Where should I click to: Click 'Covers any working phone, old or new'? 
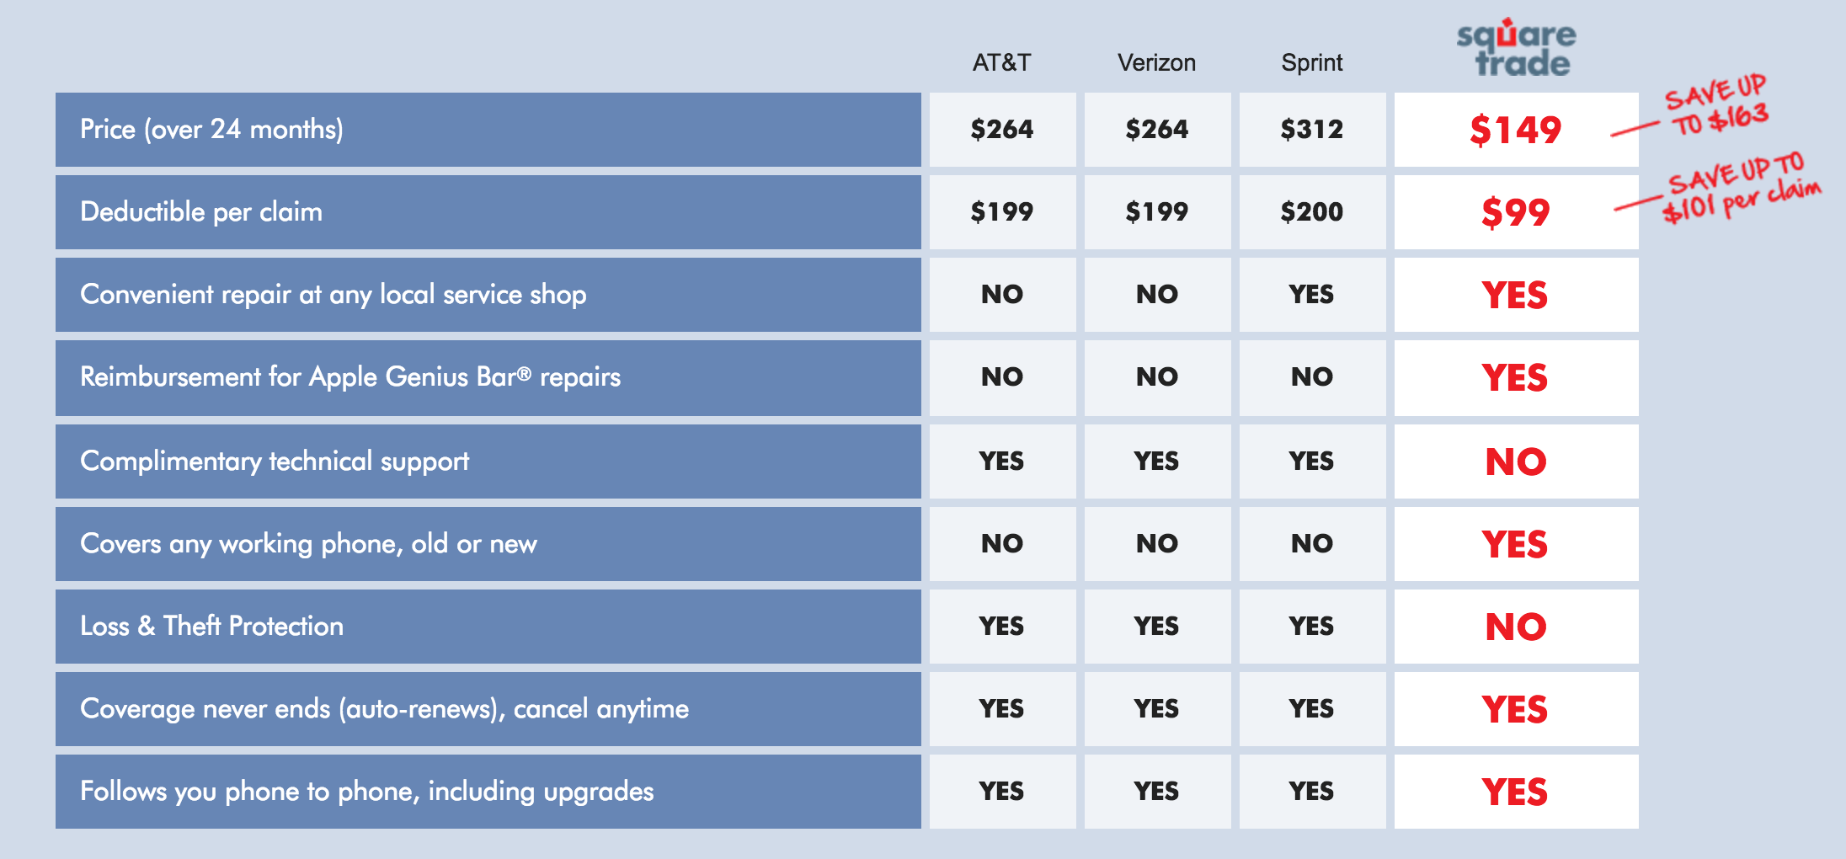(308, 544)
